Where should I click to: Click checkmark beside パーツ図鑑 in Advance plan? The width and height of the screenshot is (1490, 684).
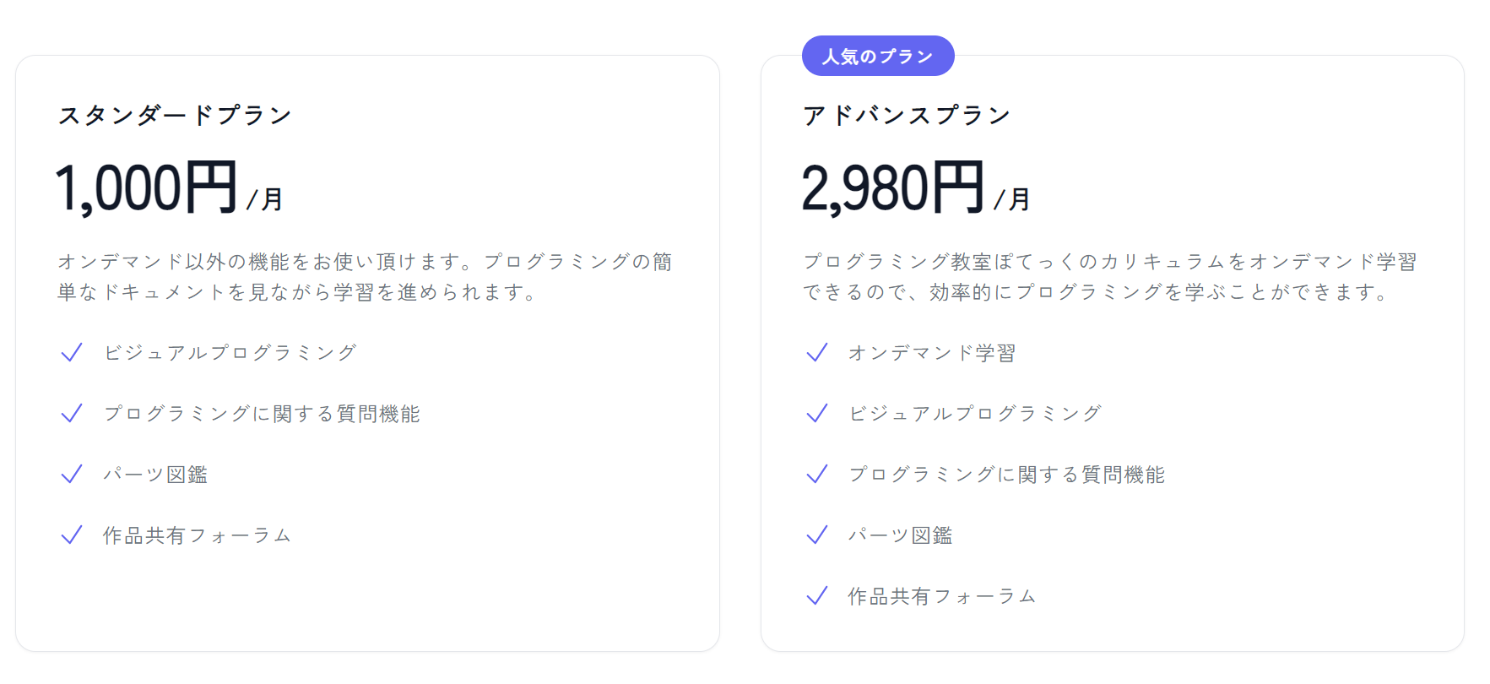816,535
